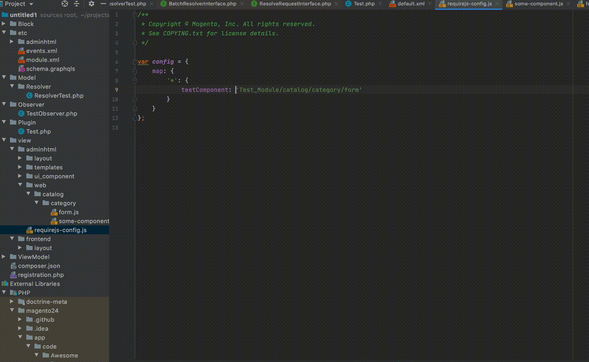Screen dimensions: 589x362
Task: Click the 'Test_Module/catalog/category/form' string in editor
Action: [299, 90]
